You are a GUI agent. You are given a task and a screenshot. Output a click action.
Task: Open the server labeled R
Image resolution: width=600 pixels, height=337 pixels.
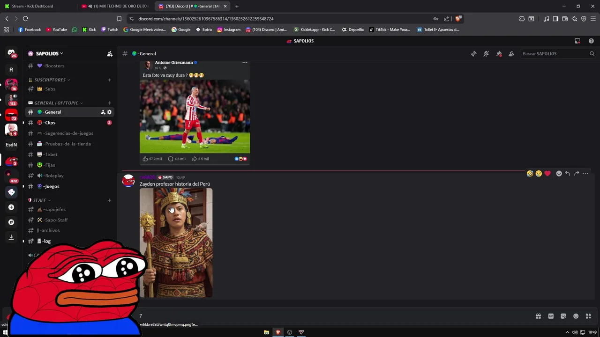tap(11, 69)
